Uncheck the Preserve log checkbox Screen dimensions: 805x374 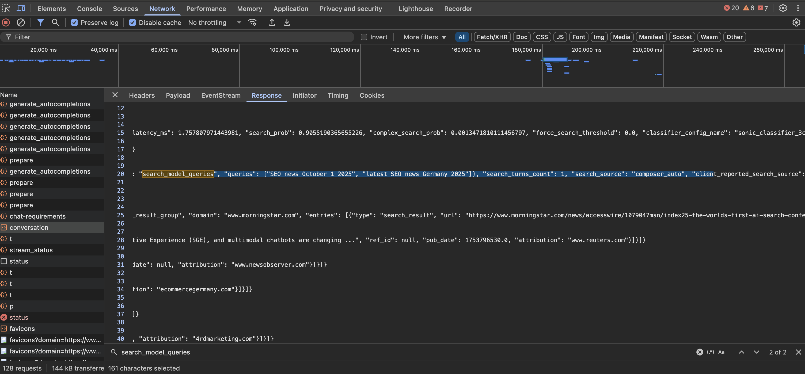[74, 22]
